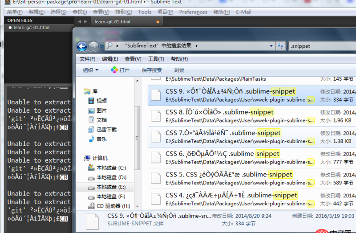Screen dimensions: 356x233
Task: Select the 图片 library icon
Action: pyautogui.click(x=91, y=110)
